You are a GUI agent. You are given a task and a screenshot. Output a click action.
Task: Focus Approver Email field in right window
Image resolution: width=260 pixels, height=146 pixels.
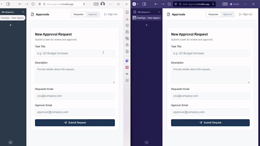point(210,112)
